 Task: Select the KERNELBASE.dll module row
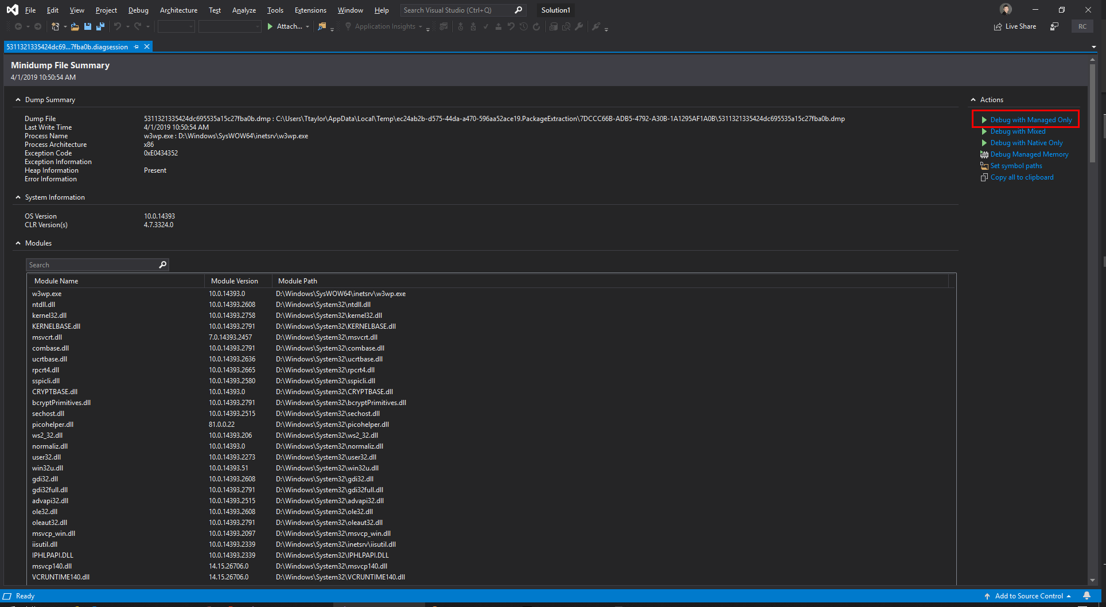tap(491, 326)
